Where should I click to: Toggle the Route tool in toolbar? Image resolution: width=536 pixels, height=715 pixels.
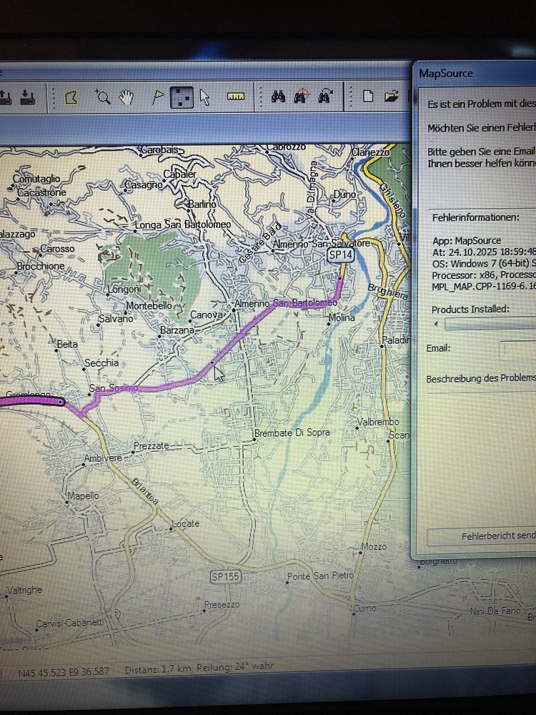(x=182, y=97)
